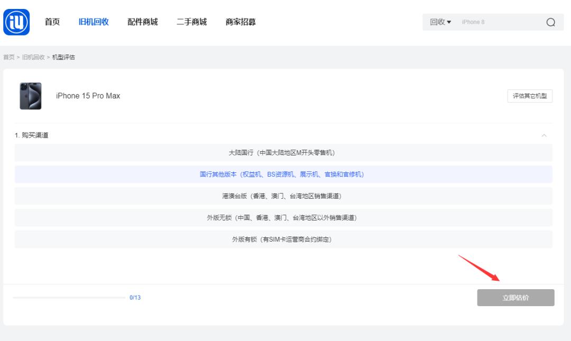
Task: Click the 立即估价 estimate button
Action: coord(516,297)
